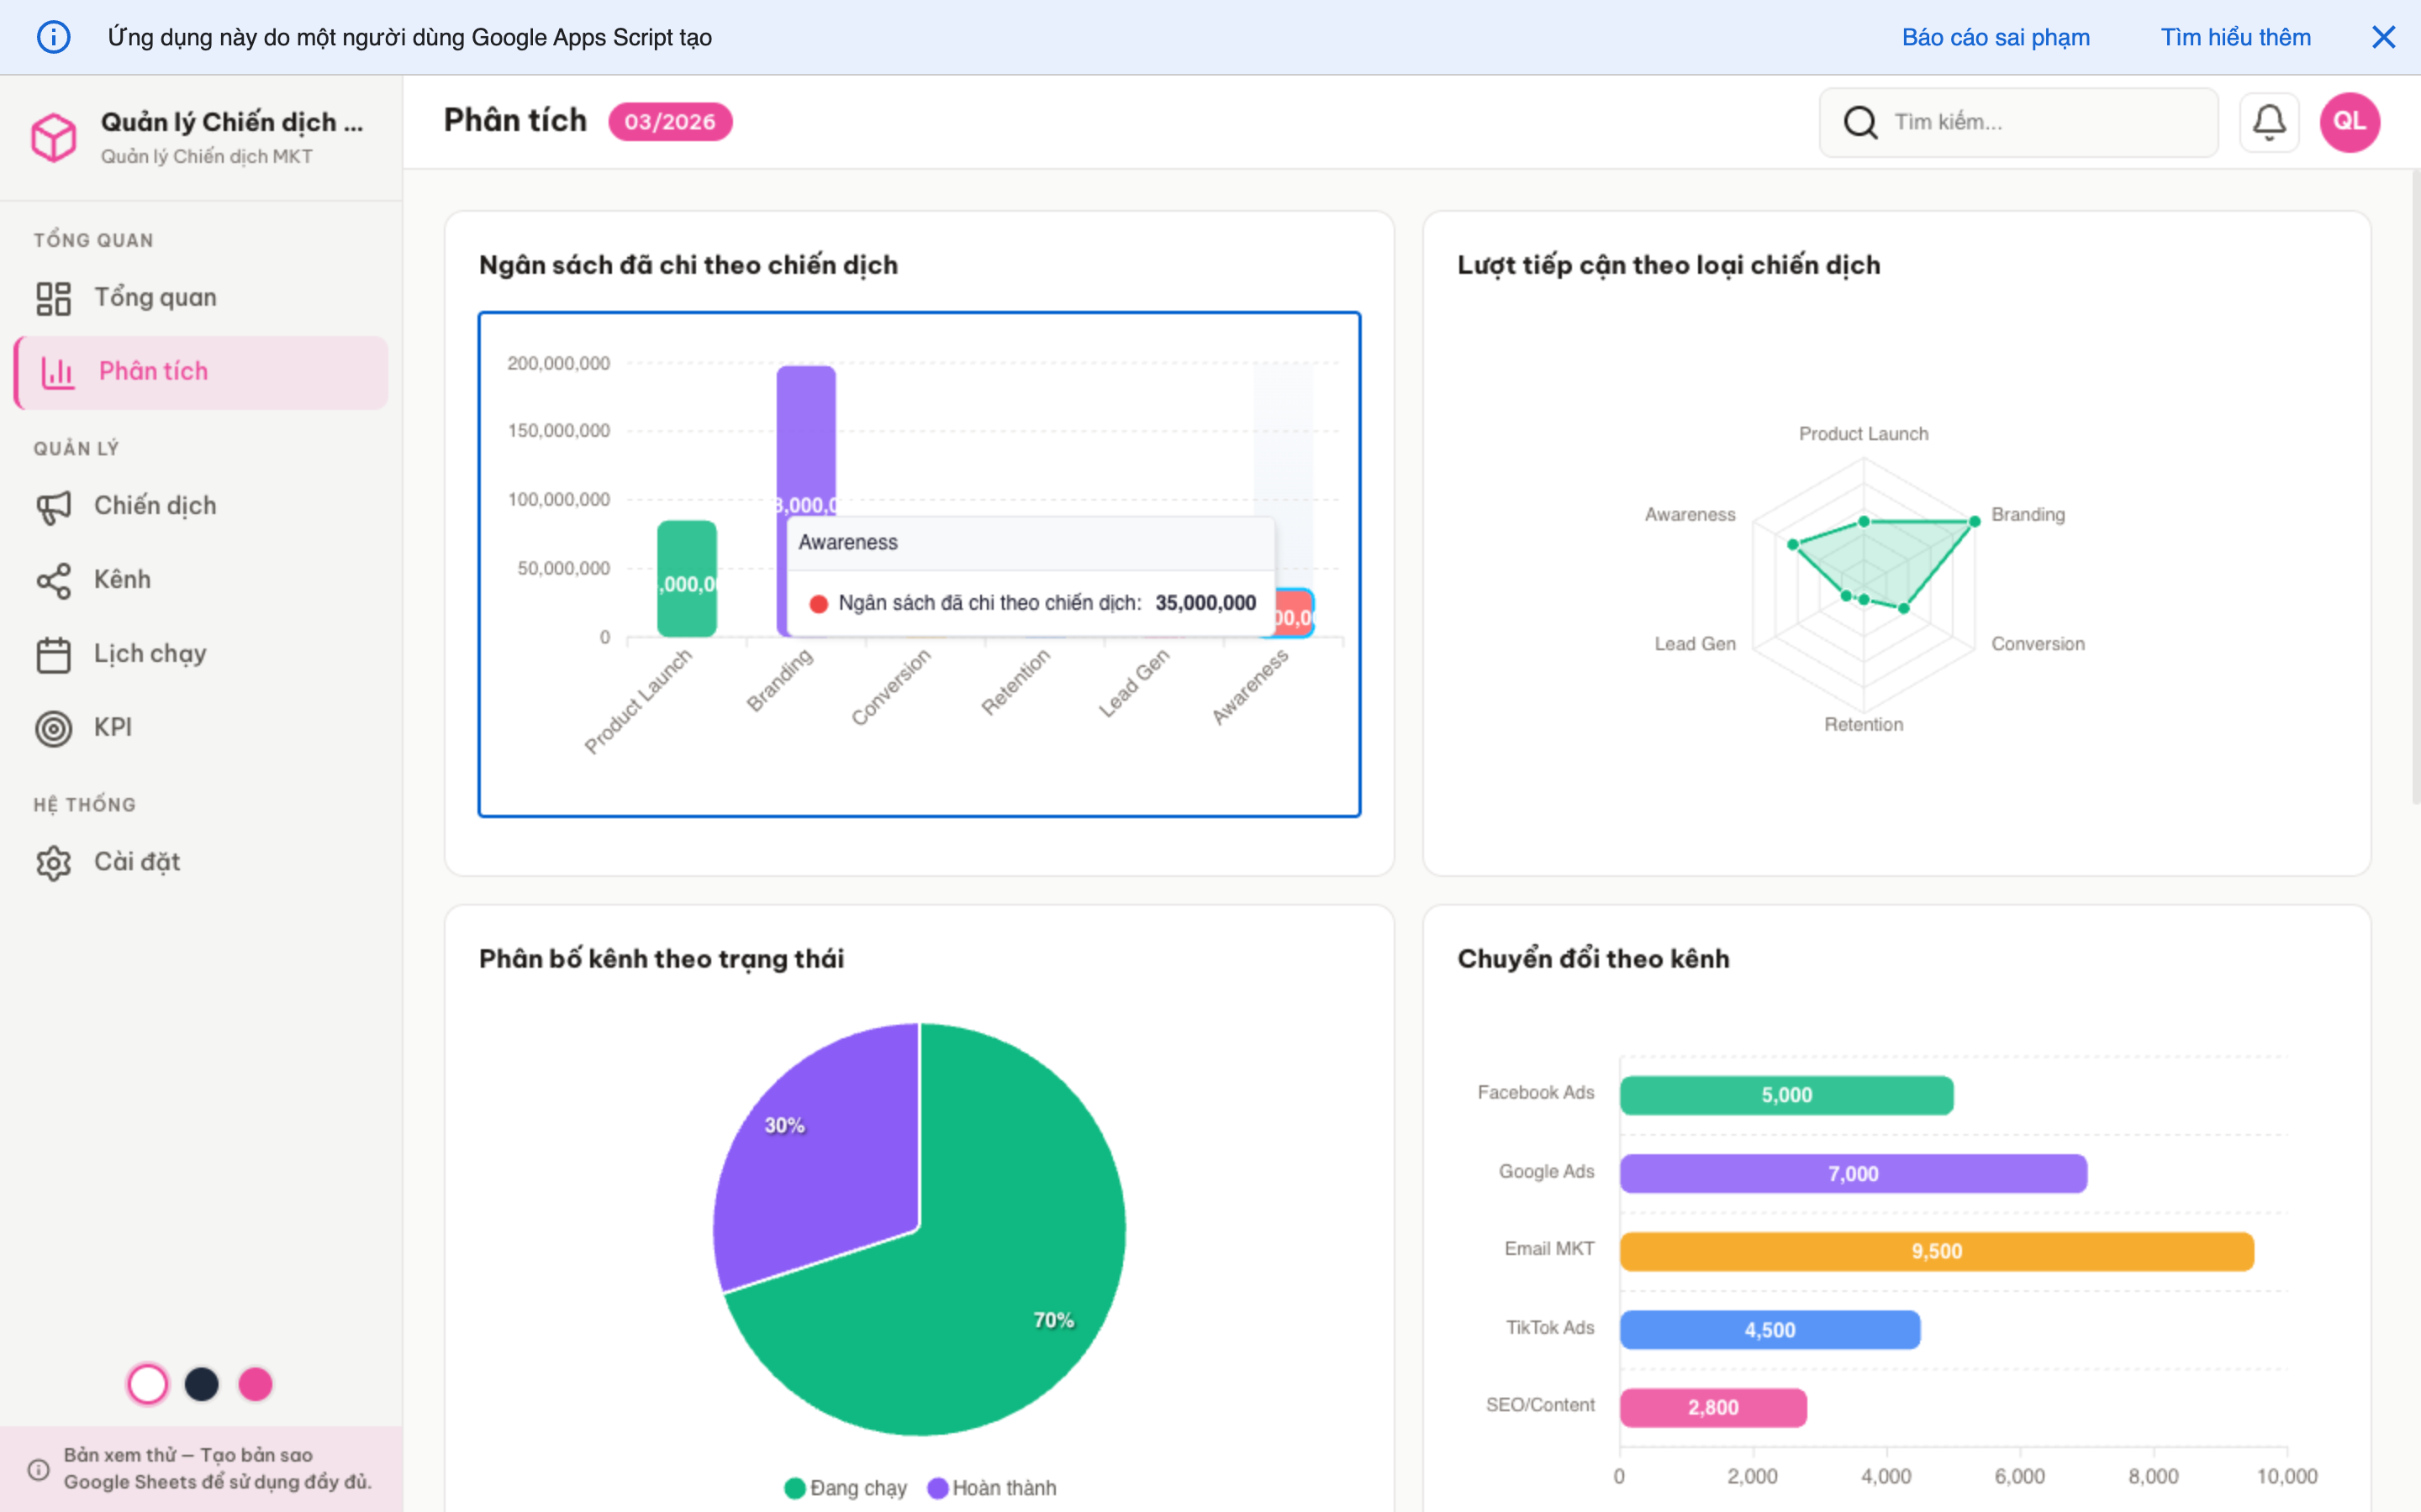The image size is (2421, 1512).
Task: Select the pink color dot in sidebar
Action: pos(256,1384)
